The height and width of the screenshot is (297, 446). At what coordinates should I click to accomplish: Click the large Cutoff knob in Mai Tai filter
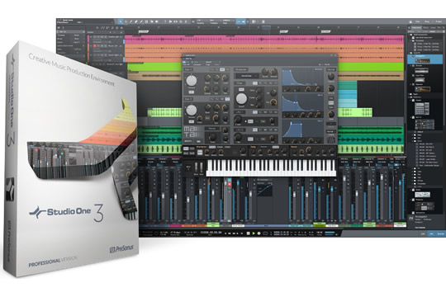coord(241,99)
